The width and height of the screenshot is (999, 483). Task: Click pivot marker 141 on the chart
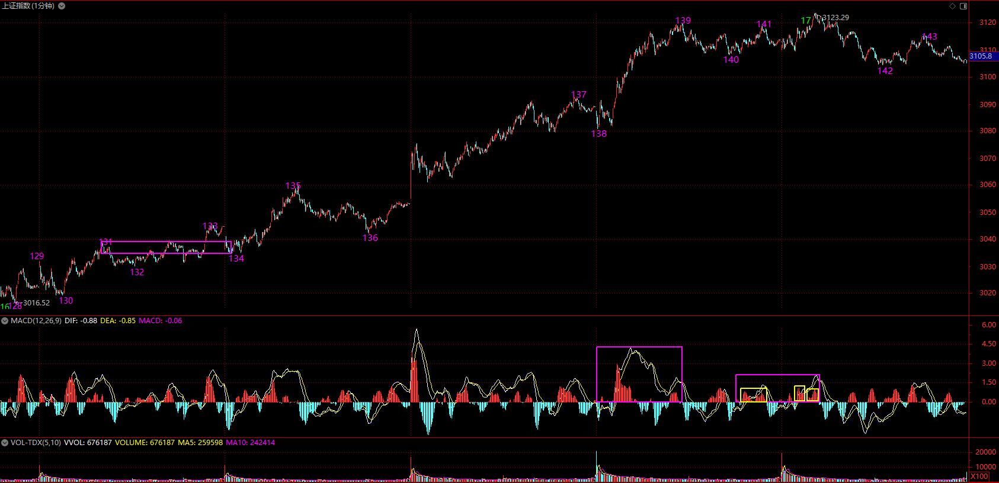pos(764,24)
